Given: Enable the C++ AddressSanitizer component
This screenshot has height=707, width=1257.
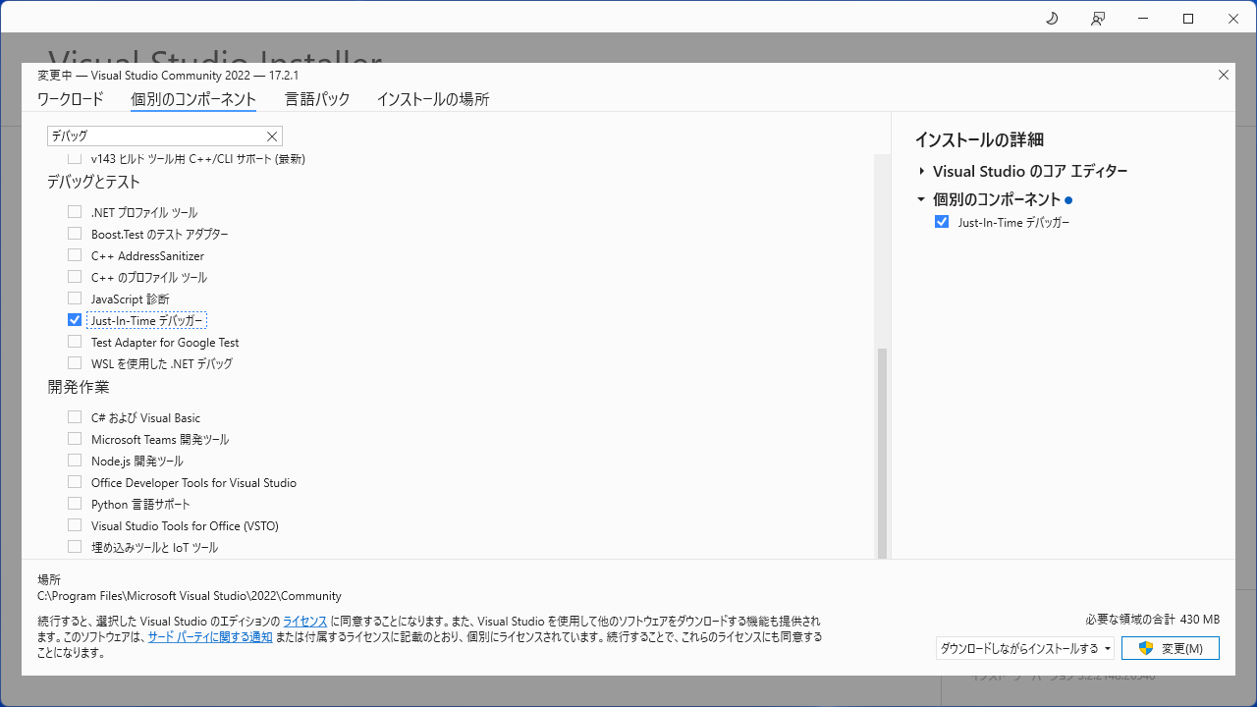Looking at the screenshot, I should (x=75, y=254).
